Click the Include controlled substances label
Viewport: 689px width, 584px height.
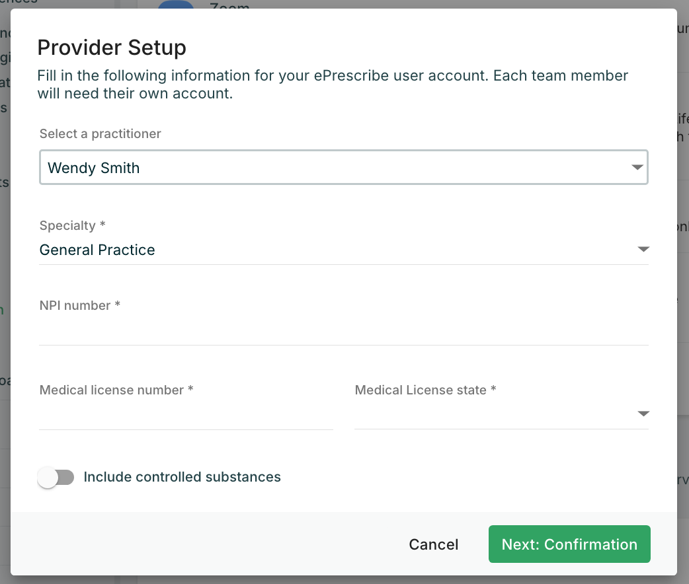point(182,477)
